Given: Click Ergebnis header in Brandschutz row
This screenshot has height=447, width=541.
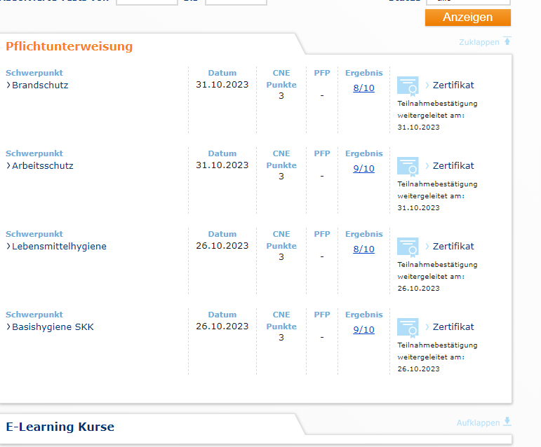Looking at the screenshot, I should 364,73.
